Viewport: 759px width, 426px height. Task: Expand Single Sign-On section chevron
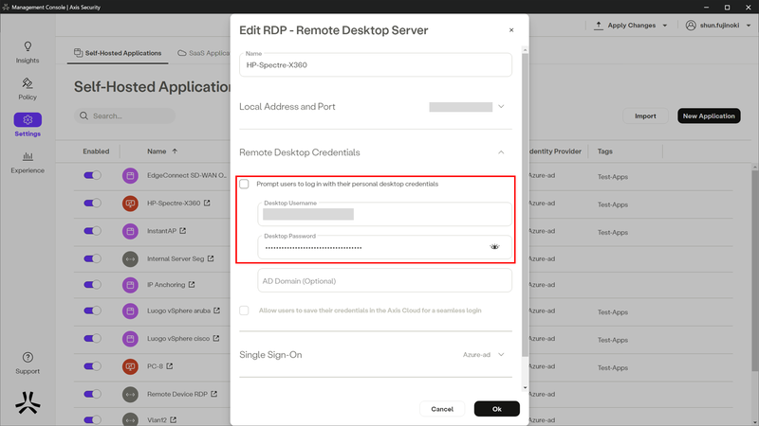coord(501,354)
